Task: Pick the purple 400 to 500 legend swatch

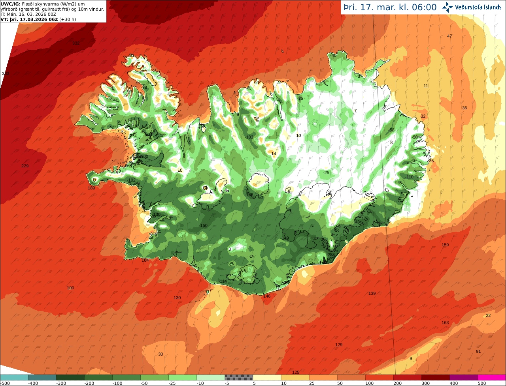Action: [x=463, y=377]
